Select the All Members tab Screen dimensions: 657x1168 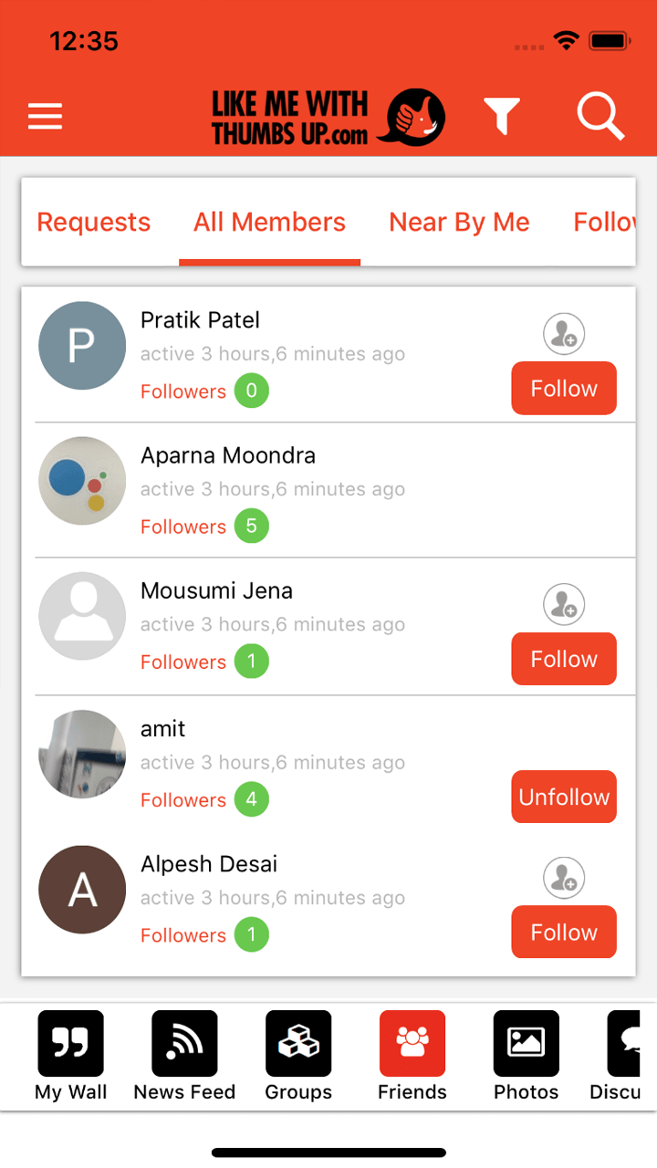click(269, 223)
